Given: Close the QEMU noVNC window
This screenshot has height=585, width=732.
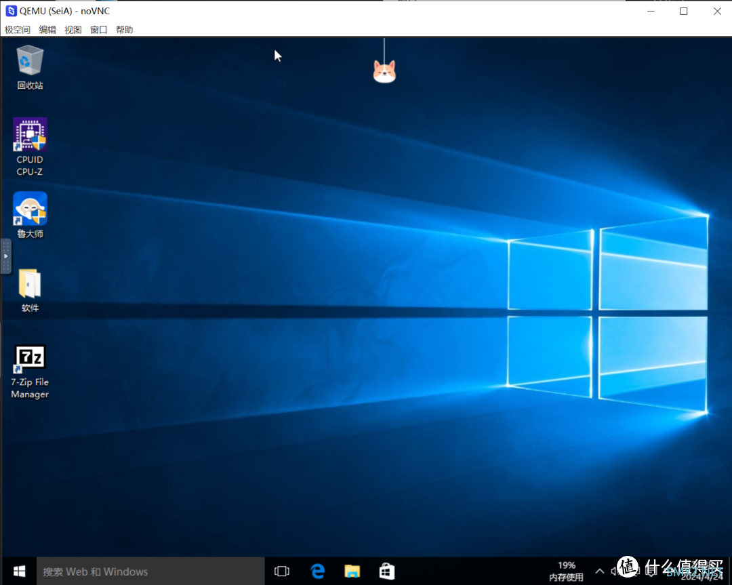Looking at the screenshot, I should click(x=717, y=11).
